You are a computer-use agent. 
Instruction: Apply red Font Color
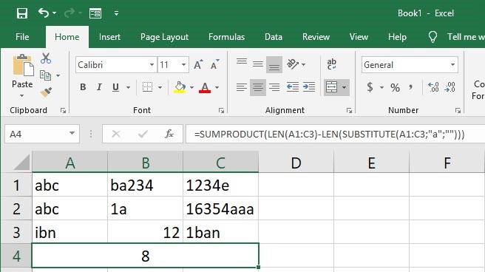pyautogui.click(x=205, y=87)
